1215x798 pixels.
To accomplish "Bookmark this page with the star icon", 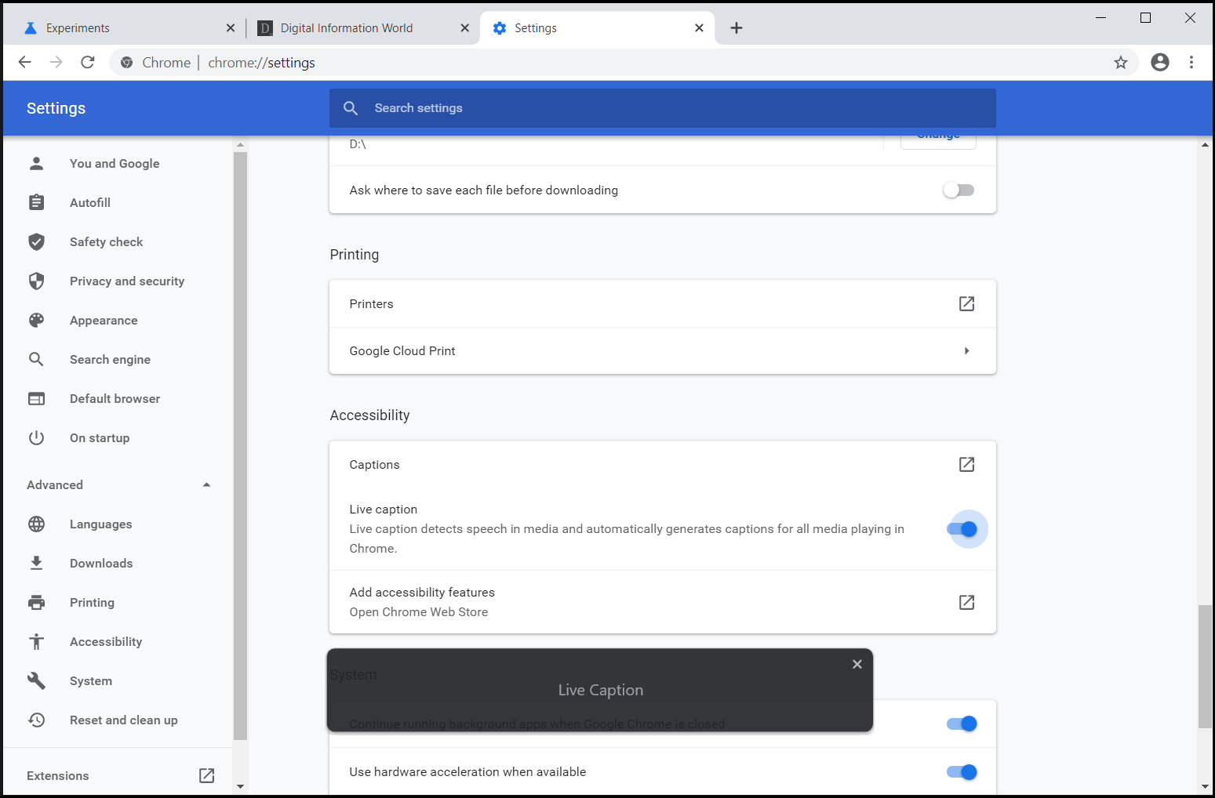I will pyautogui.click(x=1121, y=63).
